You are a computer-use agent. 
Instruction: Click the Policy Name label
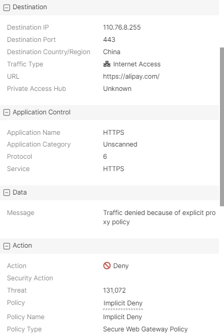tap(25, 317)
